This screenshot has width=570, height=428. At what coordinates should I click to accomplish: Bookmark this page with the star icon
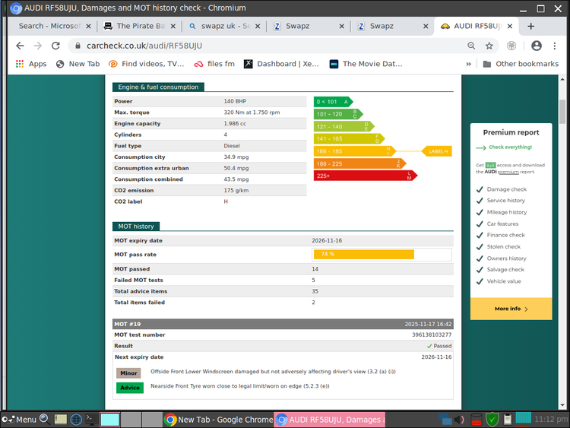(489, 46)
